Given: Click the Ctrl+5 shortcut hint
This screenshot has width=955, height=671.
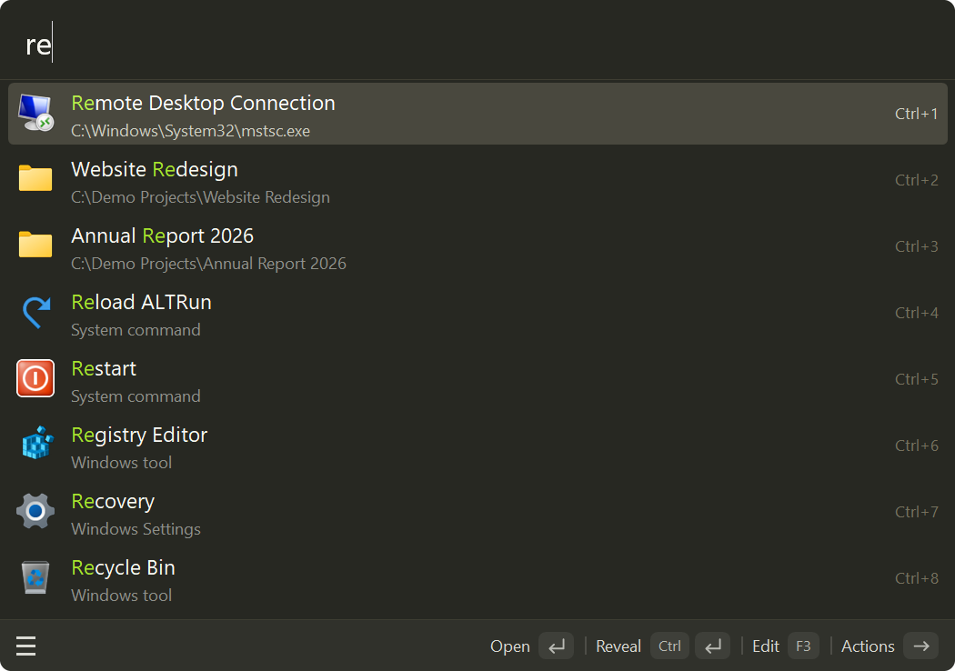Looking at the screenshot, I should click(x=916, y=379).
